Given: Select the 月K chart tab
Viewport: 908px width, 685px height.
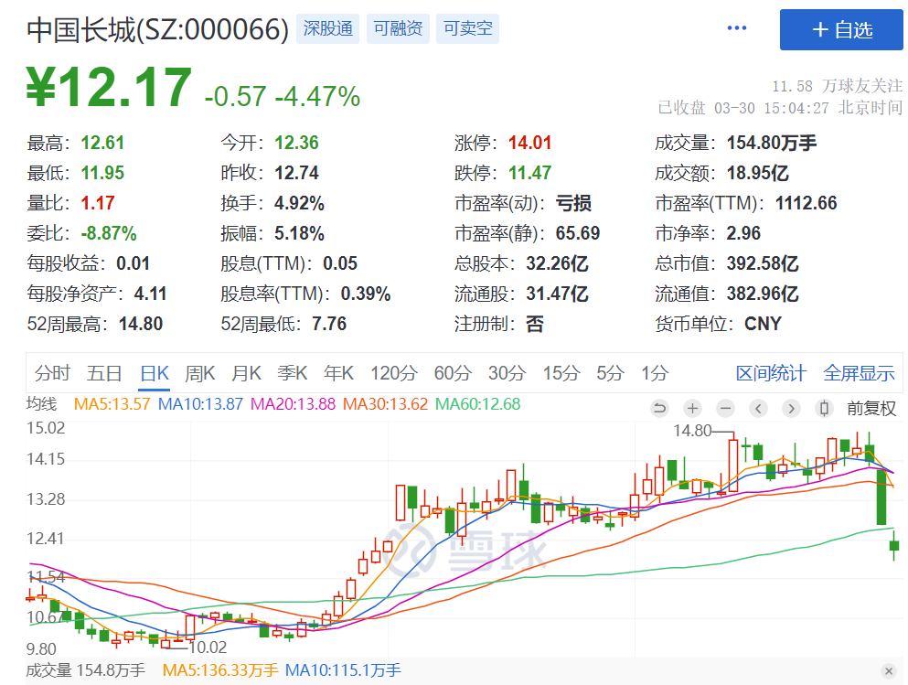Looking at the screenshot, I should click(246, 373).
